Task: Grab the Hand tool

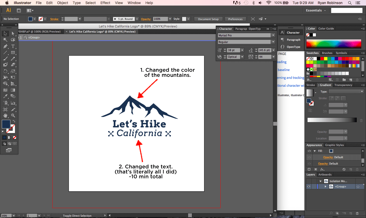Action: tap(5, 115)
